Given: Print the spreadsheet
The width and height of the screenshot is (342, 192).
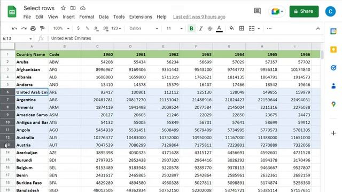Looking at the screenshot, I should pyautogui.click(x=33, y=28).
